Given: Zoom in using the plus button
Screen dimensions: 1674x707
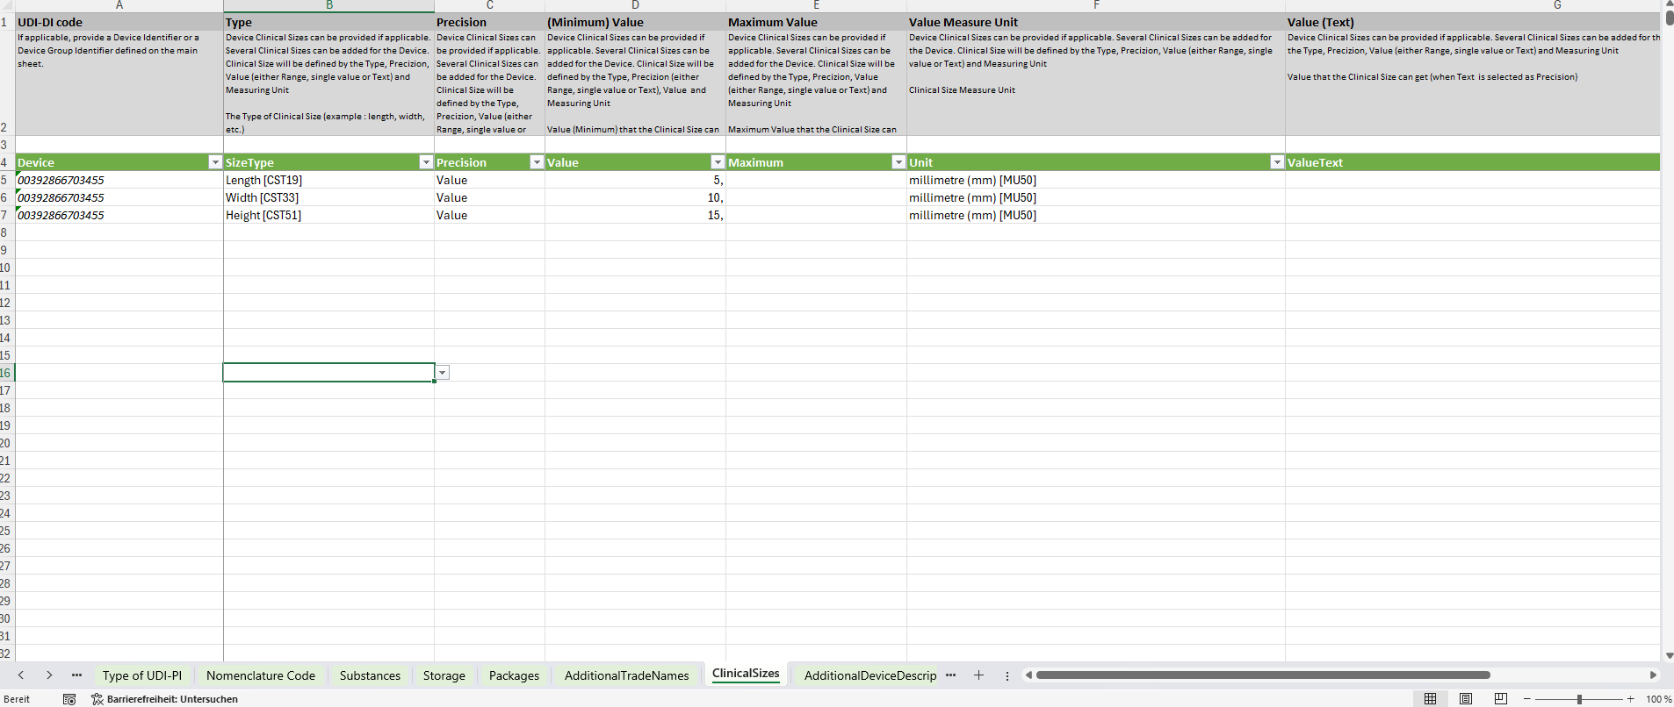Looking at the screenshot, I should click(x=1631, y=699).
